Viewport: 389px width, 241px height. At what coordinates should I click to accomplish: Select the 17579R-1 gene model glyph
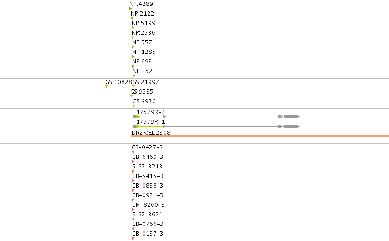(x=217, y=126)
